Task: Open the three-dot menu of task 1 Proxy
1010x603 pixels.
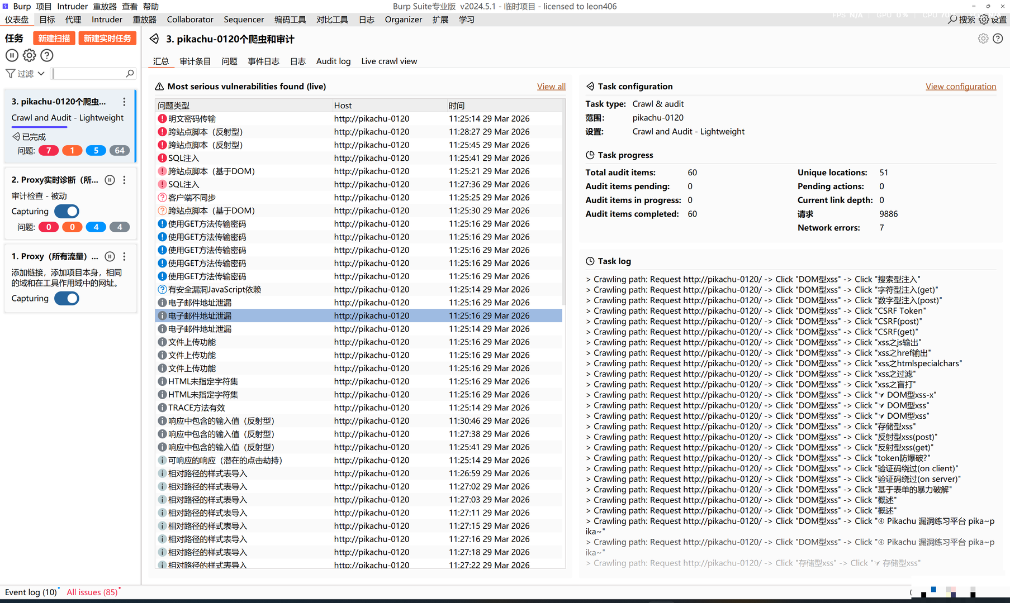Action: pos(124,256)
